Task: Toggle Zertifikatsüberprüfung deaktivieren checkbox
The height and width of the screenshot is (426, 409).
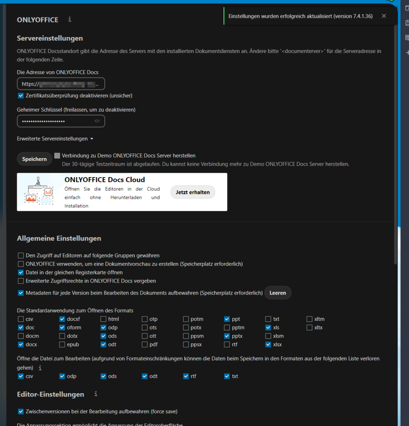Action: [x=21, y=96]
